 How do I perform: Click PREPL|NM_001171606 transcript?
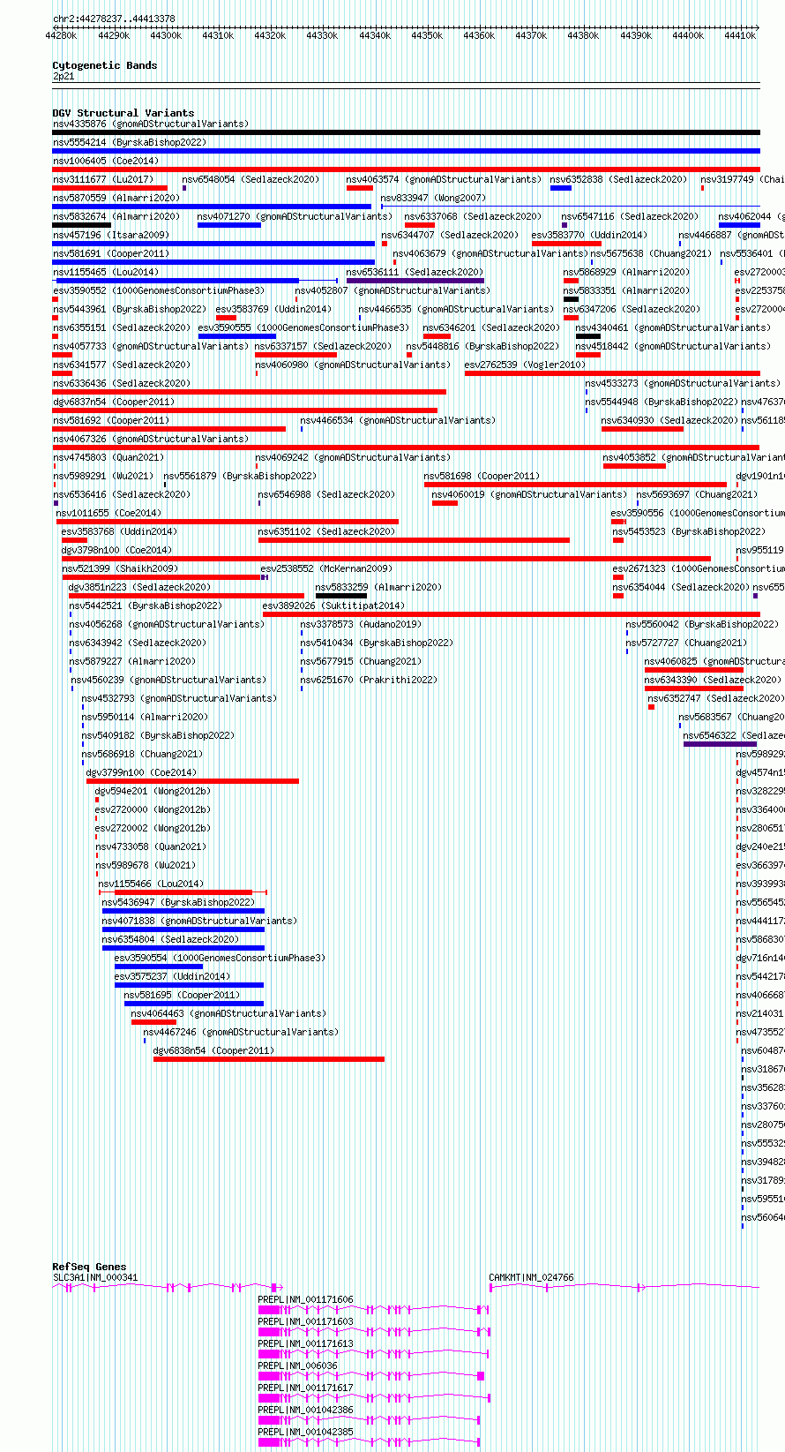point(374,1310)
